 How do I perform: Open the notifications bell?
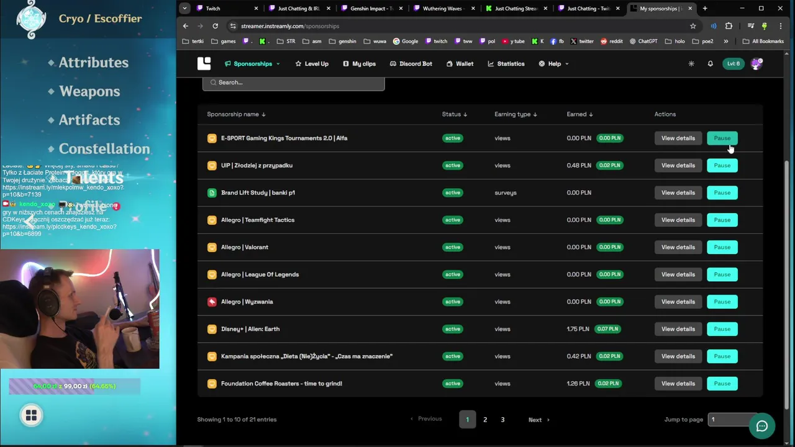(x=711, y=63)
